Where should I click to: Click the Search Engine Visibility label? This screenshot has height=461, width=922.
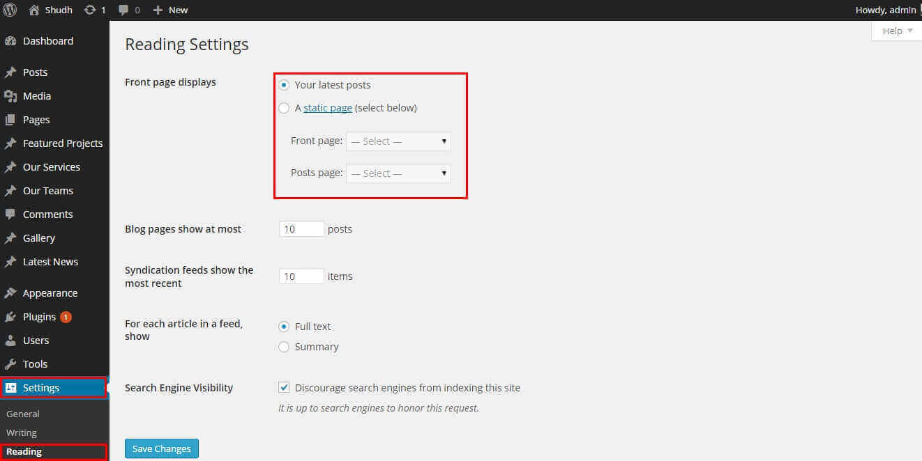[x=179, y=388]
